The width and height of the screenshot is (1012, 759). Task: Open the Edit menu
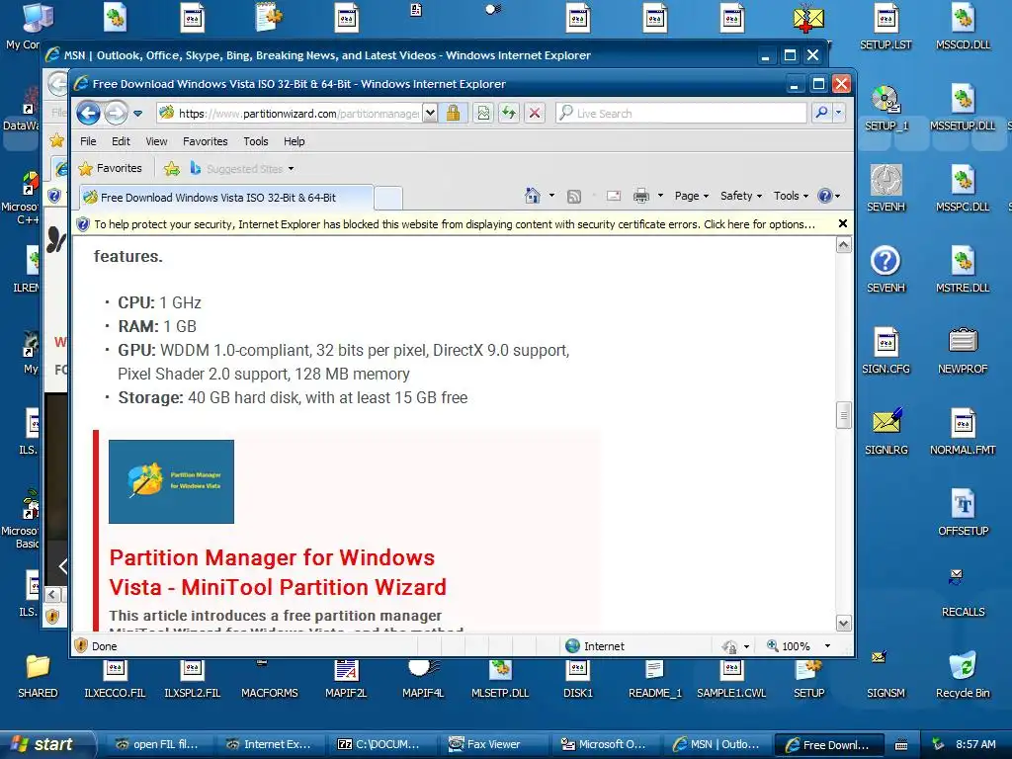point(121,141)
